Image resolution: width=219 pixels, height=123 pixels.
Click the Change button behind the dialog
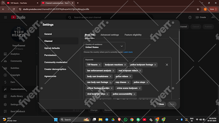[94, 110]
